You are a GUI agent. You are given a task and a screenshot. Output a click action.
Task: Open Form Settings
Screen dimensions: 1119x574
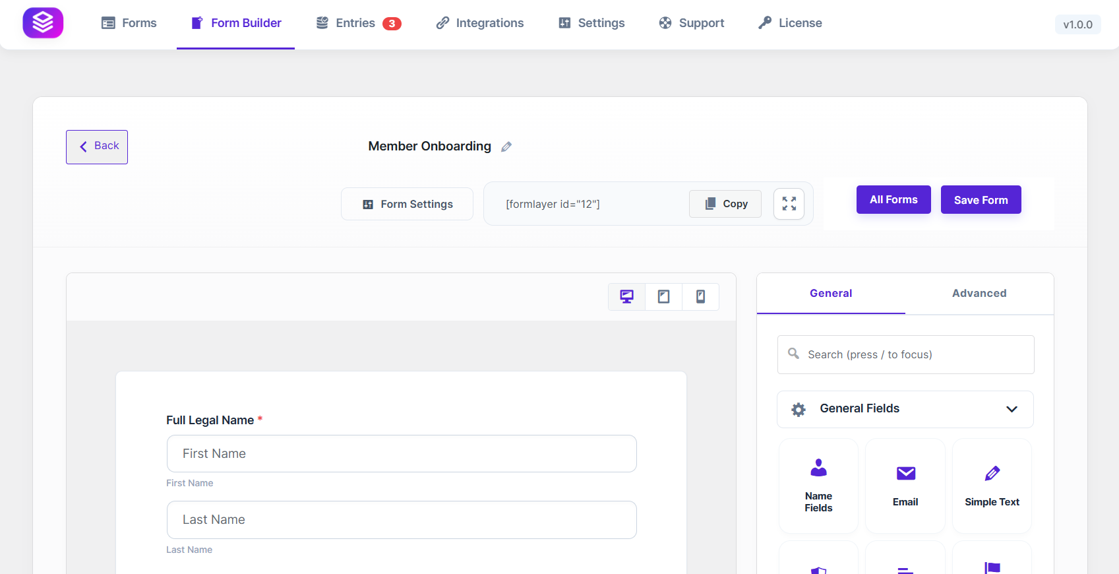click(407, 204)
